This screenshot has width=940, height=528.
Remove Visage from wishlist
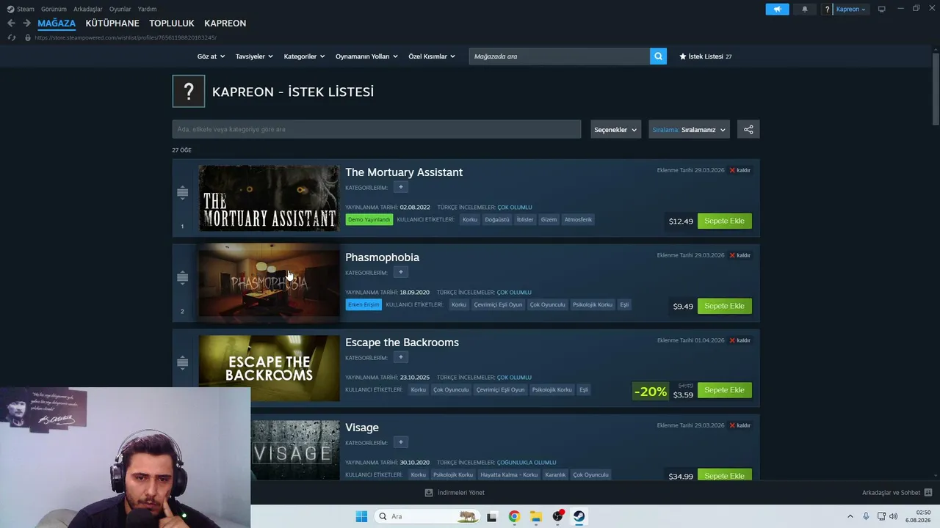740,425
